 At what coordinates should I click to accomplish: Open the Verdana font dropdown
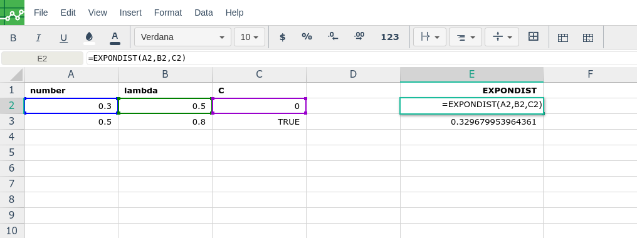(183, 38)
